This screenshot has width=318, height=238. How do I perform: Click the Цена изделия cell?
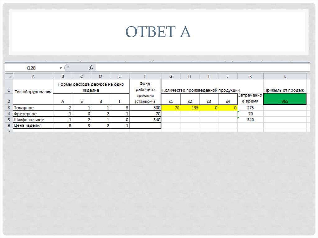tap(33, 126)
